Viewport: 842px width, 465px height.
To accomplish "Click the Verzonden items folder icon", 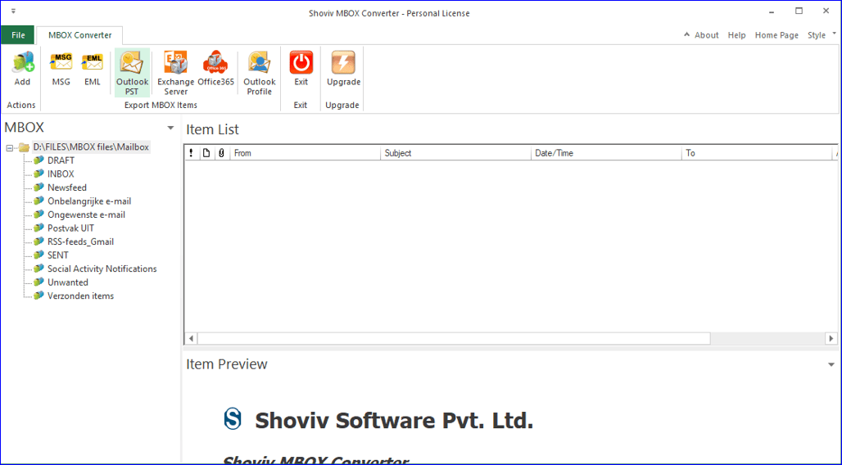I will [x=38, y=296].
